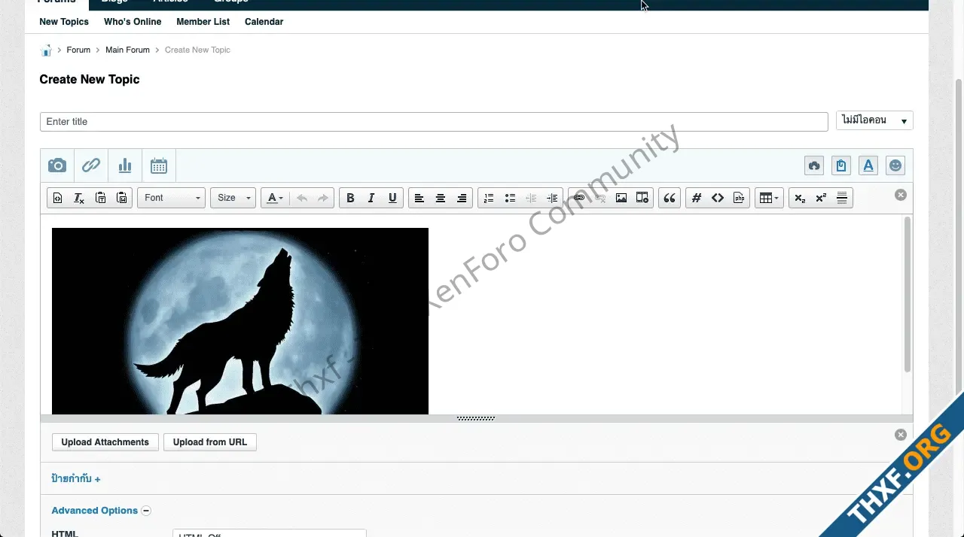Click paste from Word icon
Viewport: 964px width, 537px height.
click(121, 198)
